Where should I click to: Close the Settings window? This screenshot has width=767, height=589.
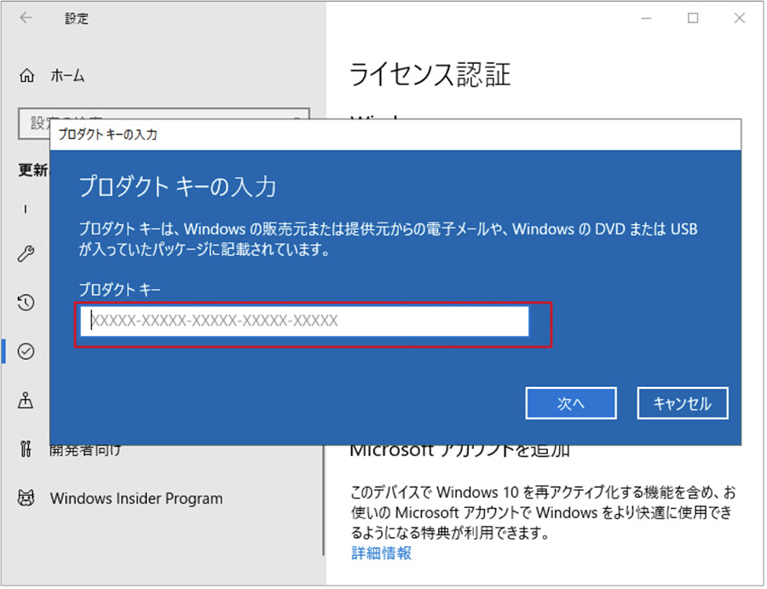(x=739, y=18)
